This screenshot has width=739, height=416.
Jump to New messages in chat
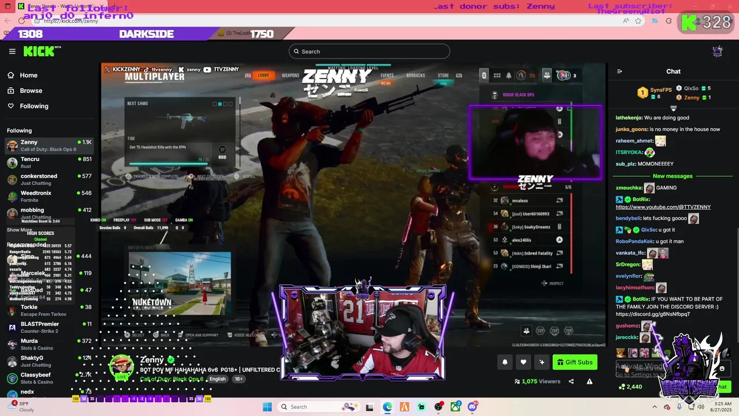pyautogui.click(x=673, y=176)
